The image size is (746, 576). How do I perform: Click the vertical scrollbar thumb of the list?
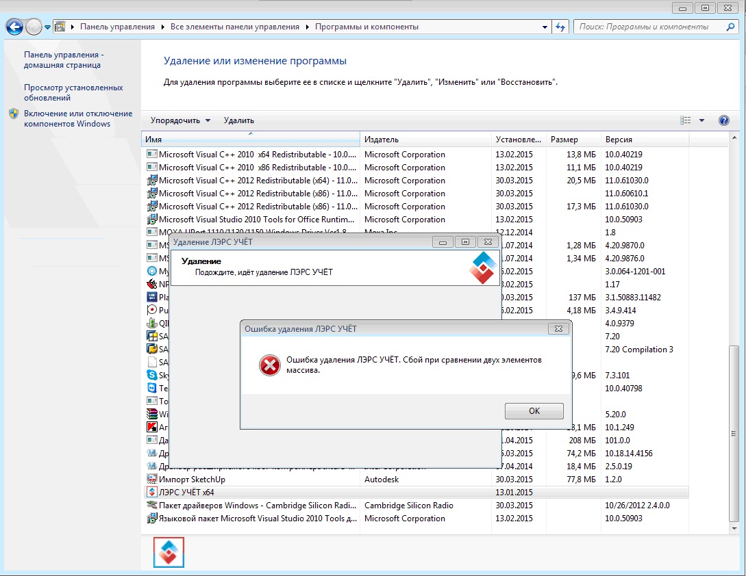click(734, 434)
